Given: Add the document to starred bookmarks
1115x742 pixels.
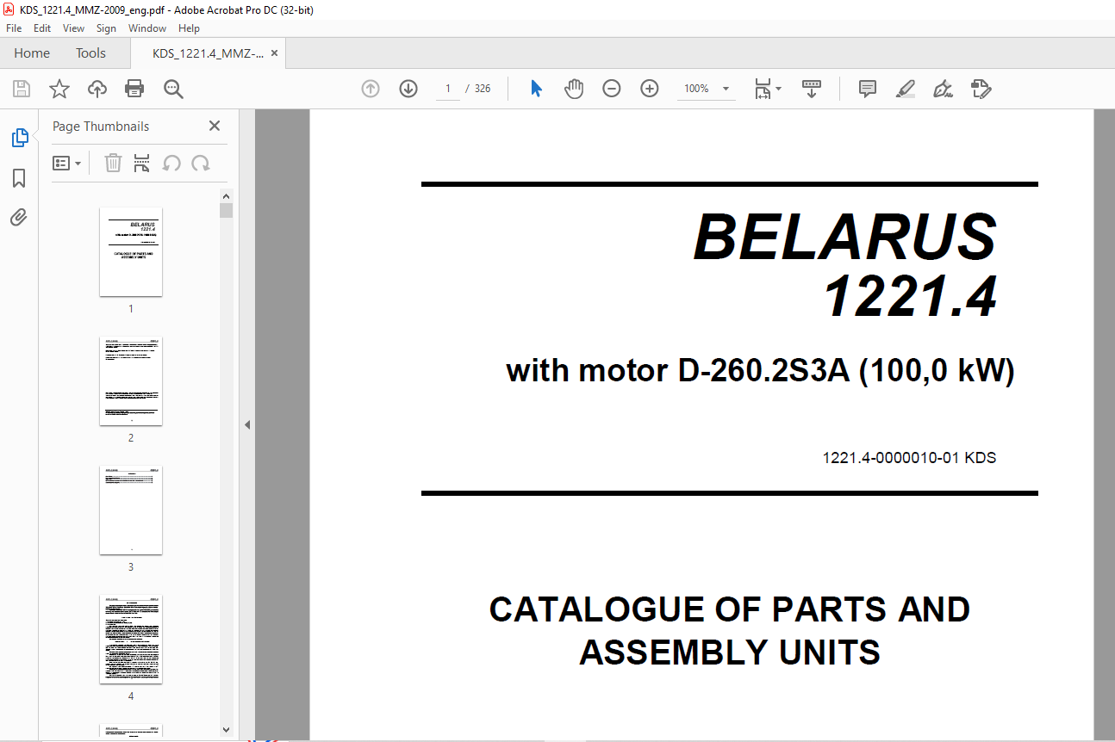Looking at the screenshot, I should [59, 89].
